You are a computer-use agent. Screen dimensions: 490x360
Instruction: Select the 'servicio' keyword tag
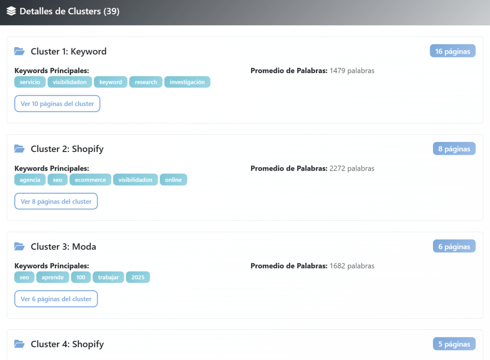30,82
